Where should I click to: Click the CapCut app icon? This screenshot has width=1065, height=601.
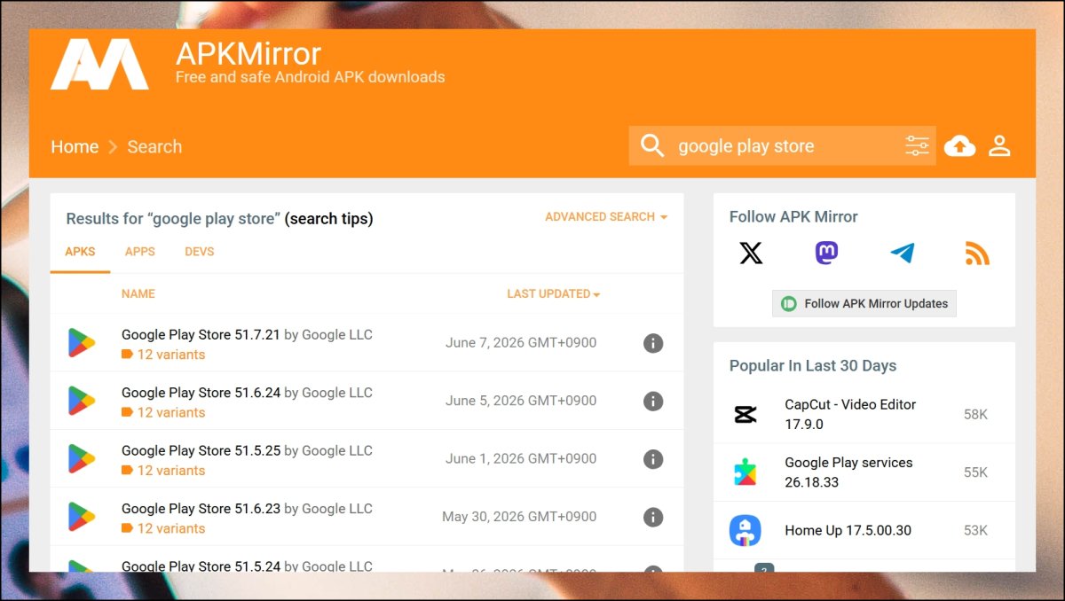pos(745,414)
